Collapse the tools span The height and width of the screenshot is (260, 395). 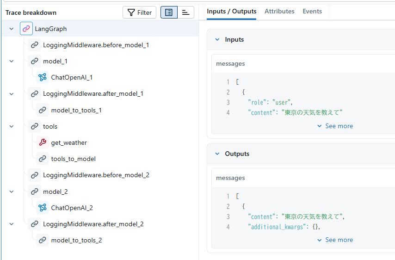(12, 126)
